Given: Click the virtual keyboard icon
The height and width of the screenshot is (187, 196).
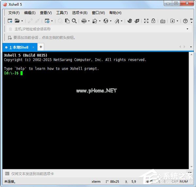Looking at the screenshot, I should pos(163,21).
